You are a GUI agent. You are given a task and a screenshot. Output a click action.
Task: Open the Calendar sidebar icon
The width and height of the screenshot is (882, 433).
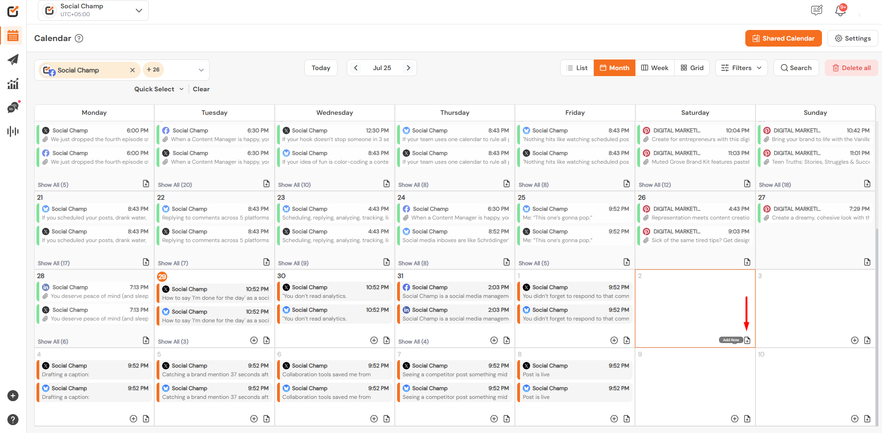(x=13, y=36)
